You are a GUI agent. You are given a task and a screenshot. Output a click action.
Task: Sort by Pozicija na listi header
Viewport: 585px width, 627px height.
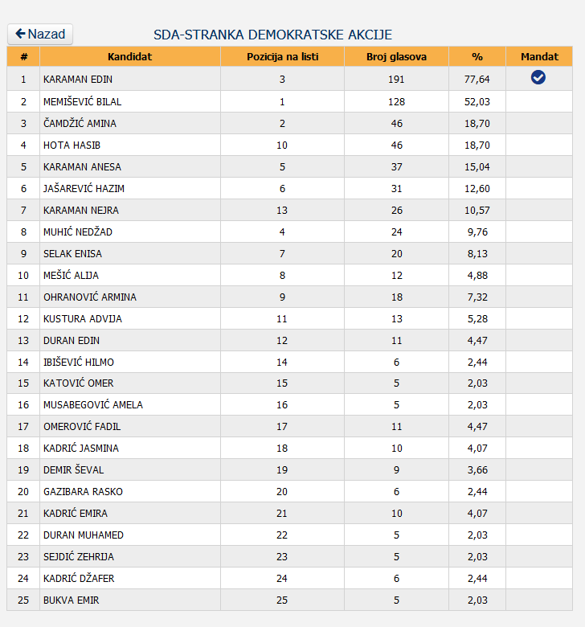[282, 56]
